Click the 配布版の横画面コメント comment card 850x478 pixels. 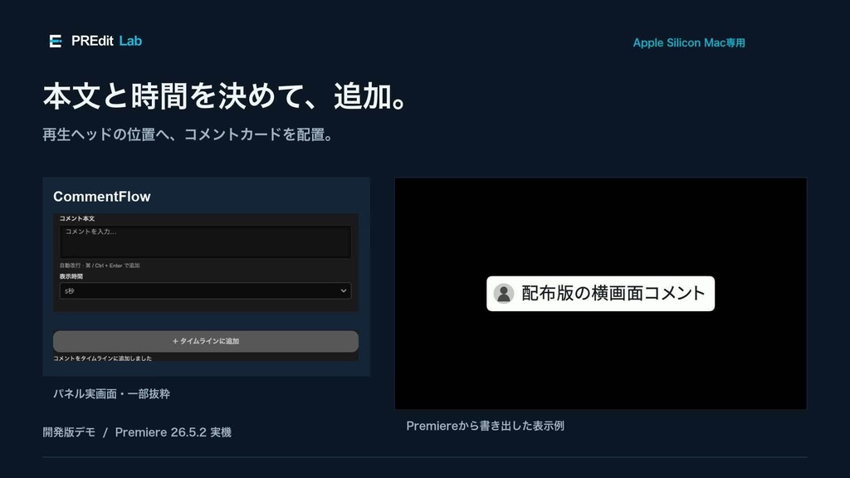point(601,294)
